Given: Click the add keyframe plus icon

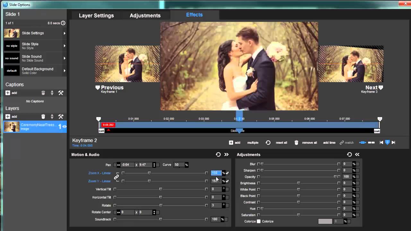Looking at the screenshot, I should 231,142.
